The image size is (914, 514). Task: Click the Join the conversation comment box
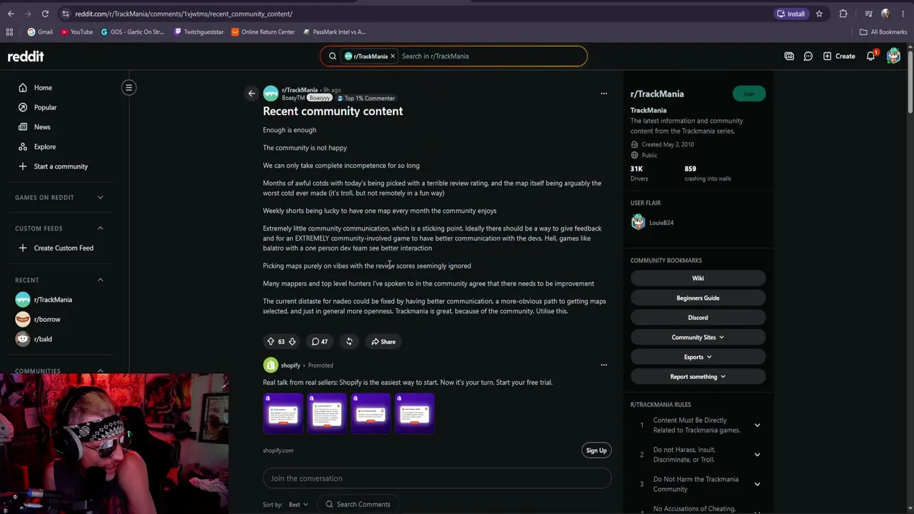(x=437, y=478)
